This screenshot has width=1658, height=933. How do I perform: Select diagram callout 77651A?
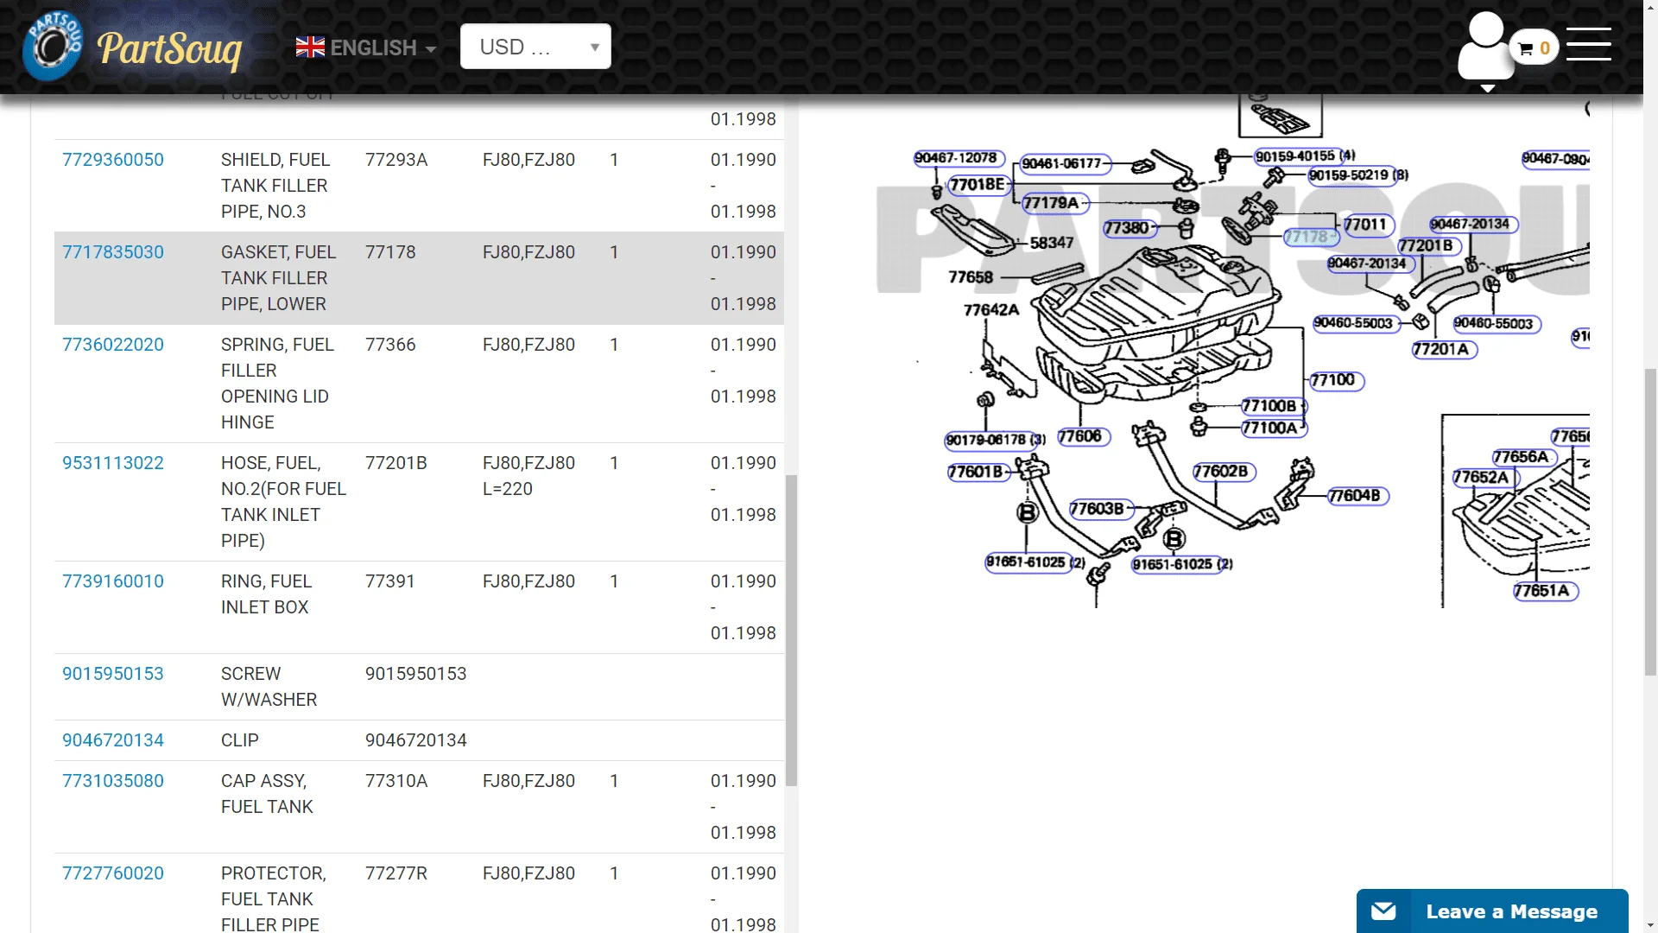(1544, 591)
